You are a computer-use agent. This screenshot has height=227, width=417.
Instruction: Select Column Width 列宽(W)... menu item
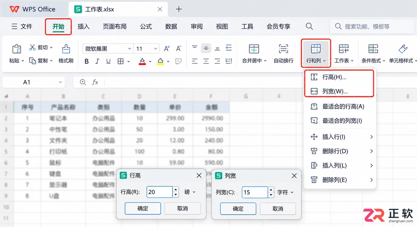pos(339,91)
